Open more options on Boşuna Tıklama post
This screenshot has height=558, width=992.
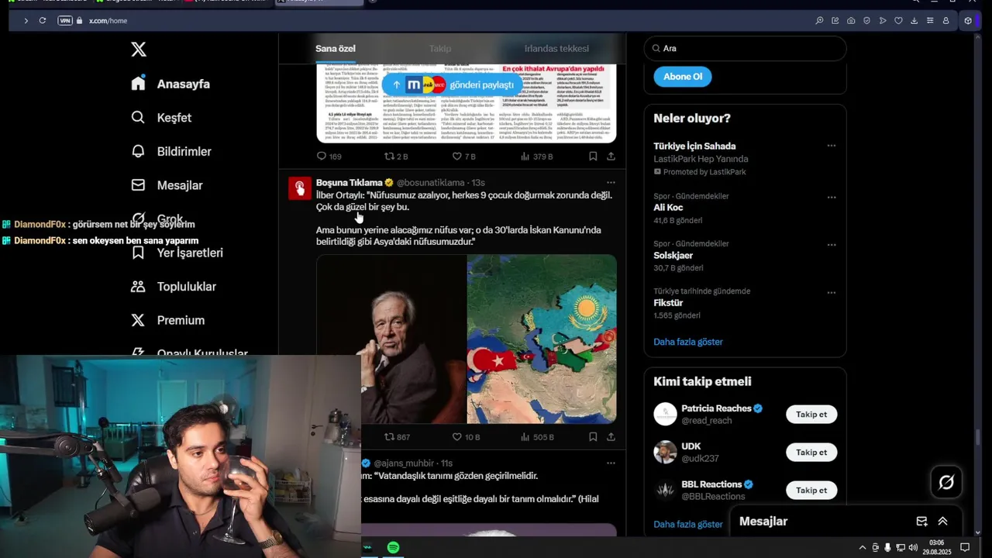point(611,183)
